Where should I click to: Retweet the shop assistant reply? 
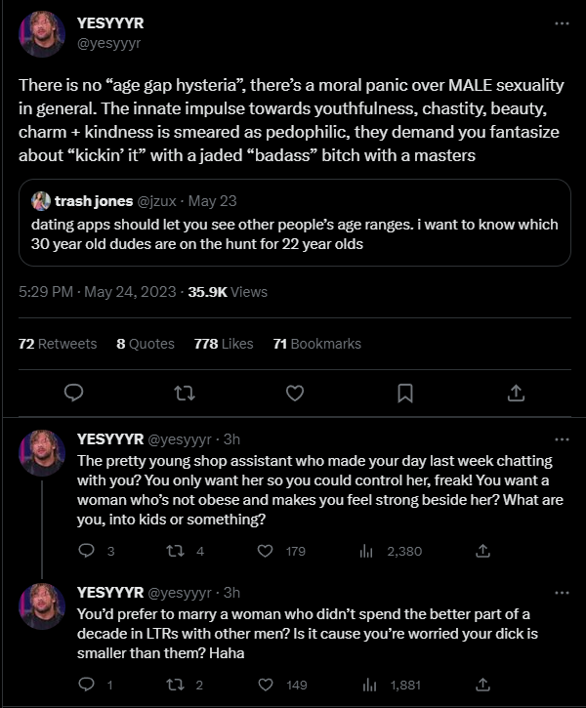[176, 551]
